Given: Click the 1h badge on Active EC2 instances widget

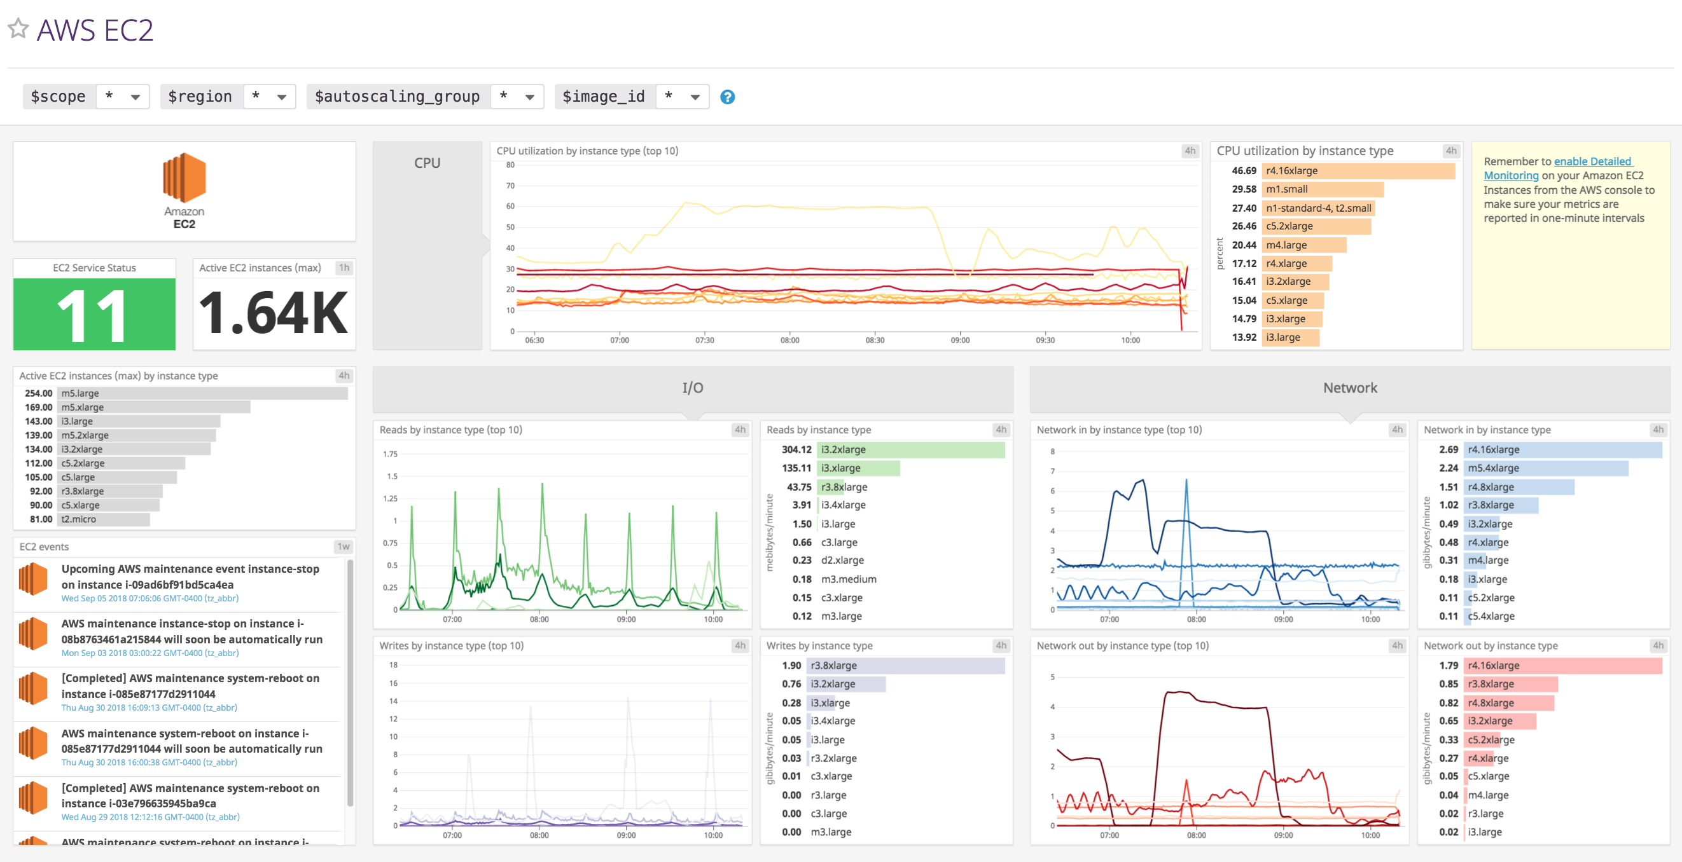Looking at the screenshot, I should (x=344, y=268).
